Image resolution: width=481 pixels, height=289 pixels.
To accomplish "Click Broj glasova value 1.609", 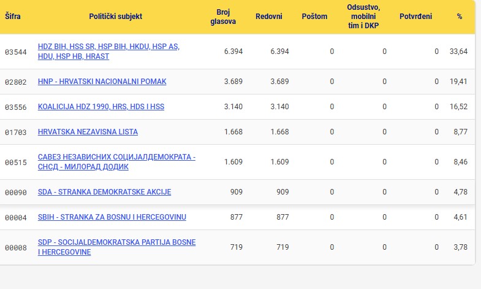I will pyautogui.click(x=233, y=162).
